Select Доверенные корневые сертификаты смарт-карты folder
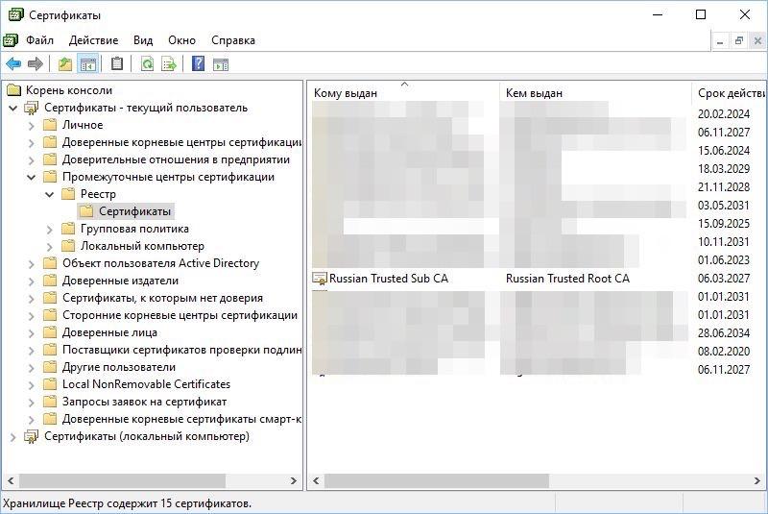 coord(181,419)
